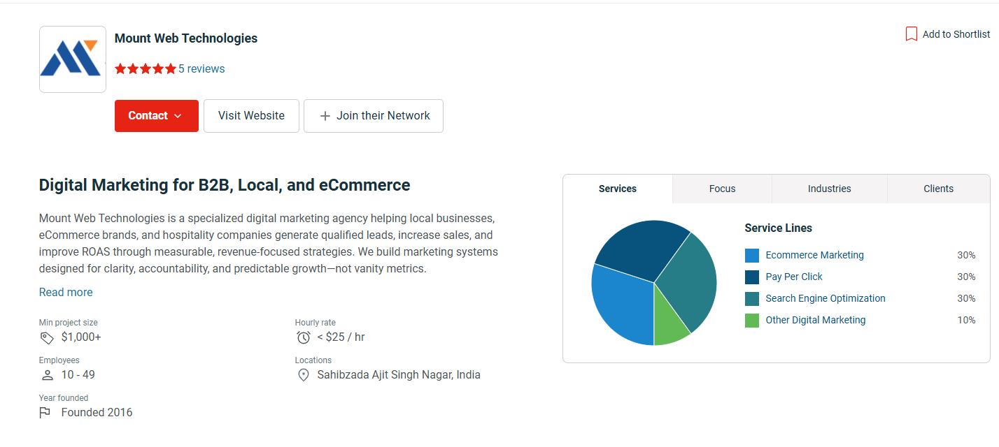Click the Add to Shortlist bookmark icon
This screenshot has height=447, width=999.
pyautogui.click(x=911, y=34)
